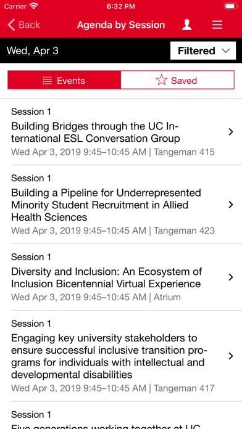The image size is (242, 429).
Task: Open Building Bridges ESL Conversation Group session
Action: click(x=121, y=132)
